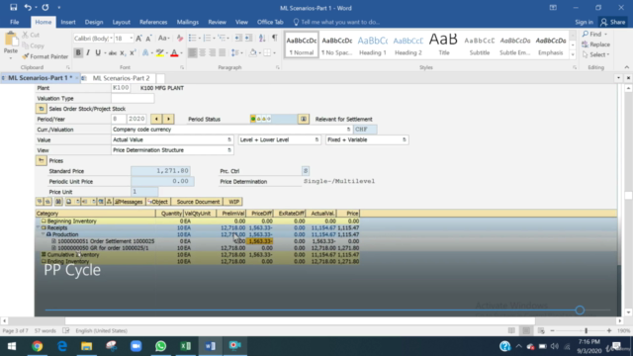Align text to the left
633x356 pixels.
tap(193, 52)
